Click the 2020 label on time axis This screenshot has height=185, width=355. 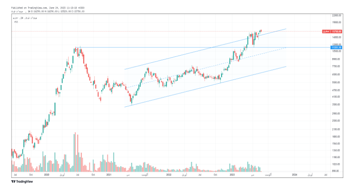(47, 174)
